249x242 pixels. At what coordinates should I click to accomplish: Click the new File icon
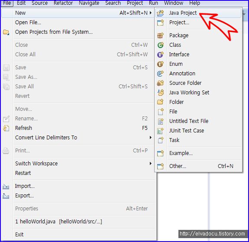[161, 112]
